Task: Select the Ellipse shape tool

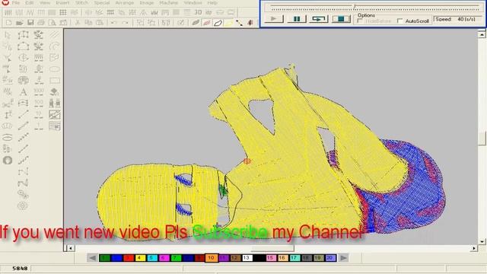Action: pyautogui.click(x=55, y=69)
